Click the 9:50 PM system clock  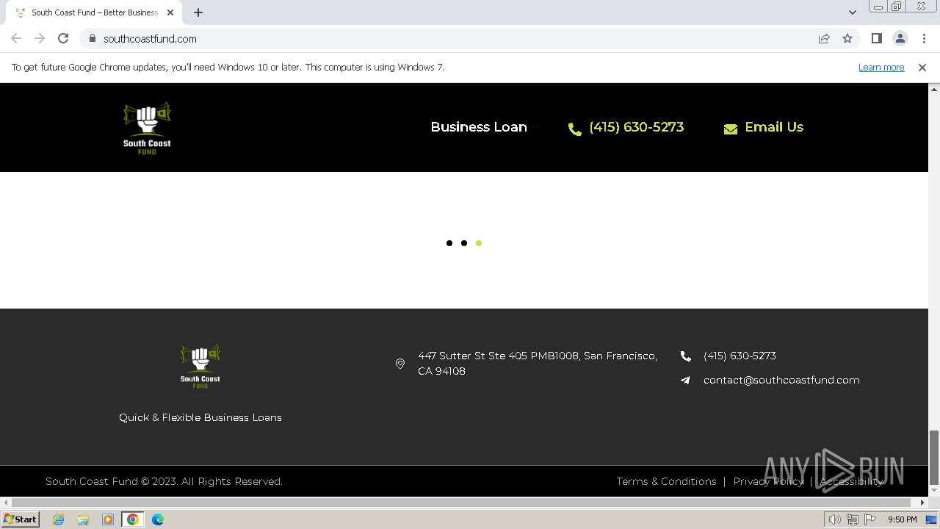tap(902, 519)
